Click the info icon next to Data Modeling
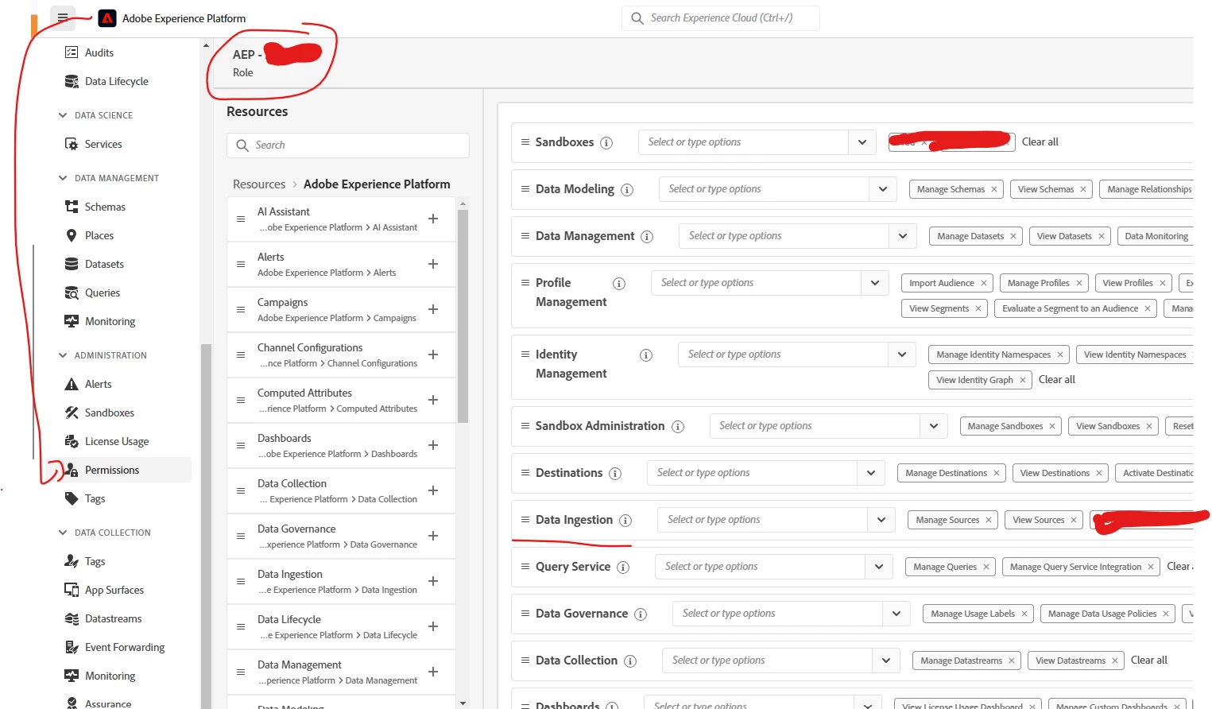The image size is (1212, 709). coord(627,190)
